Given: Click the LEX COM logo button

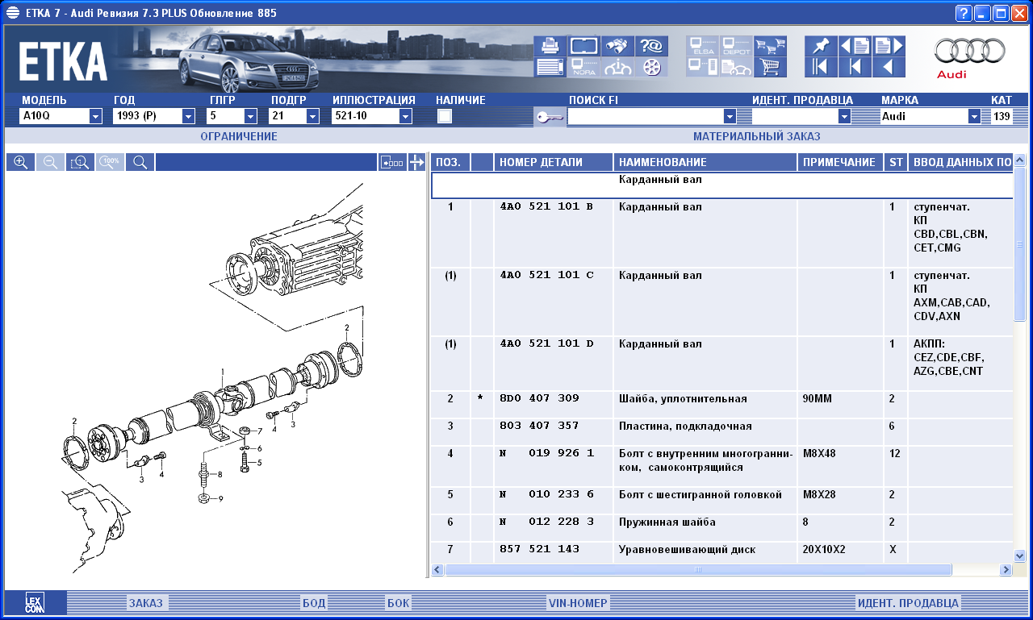Looking at the screenshot, I should coord(35,603).
